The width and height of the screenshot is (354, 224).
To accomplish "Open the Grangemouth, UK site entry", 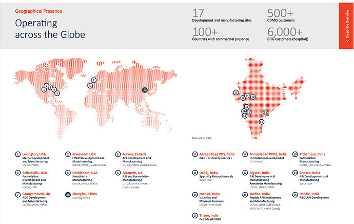I will click(x=36, y=194).
